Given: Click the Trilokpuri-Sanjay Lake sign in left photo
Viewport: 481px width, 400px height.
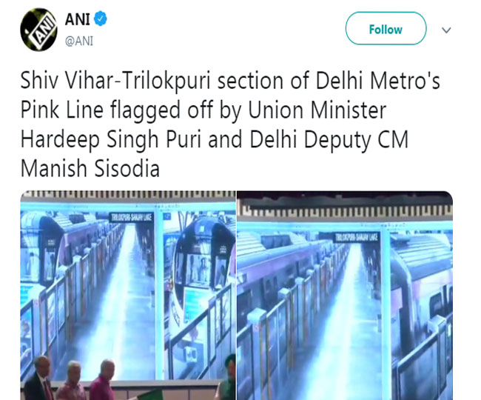Looking at the screenshot, I should [x=131, y=218].
